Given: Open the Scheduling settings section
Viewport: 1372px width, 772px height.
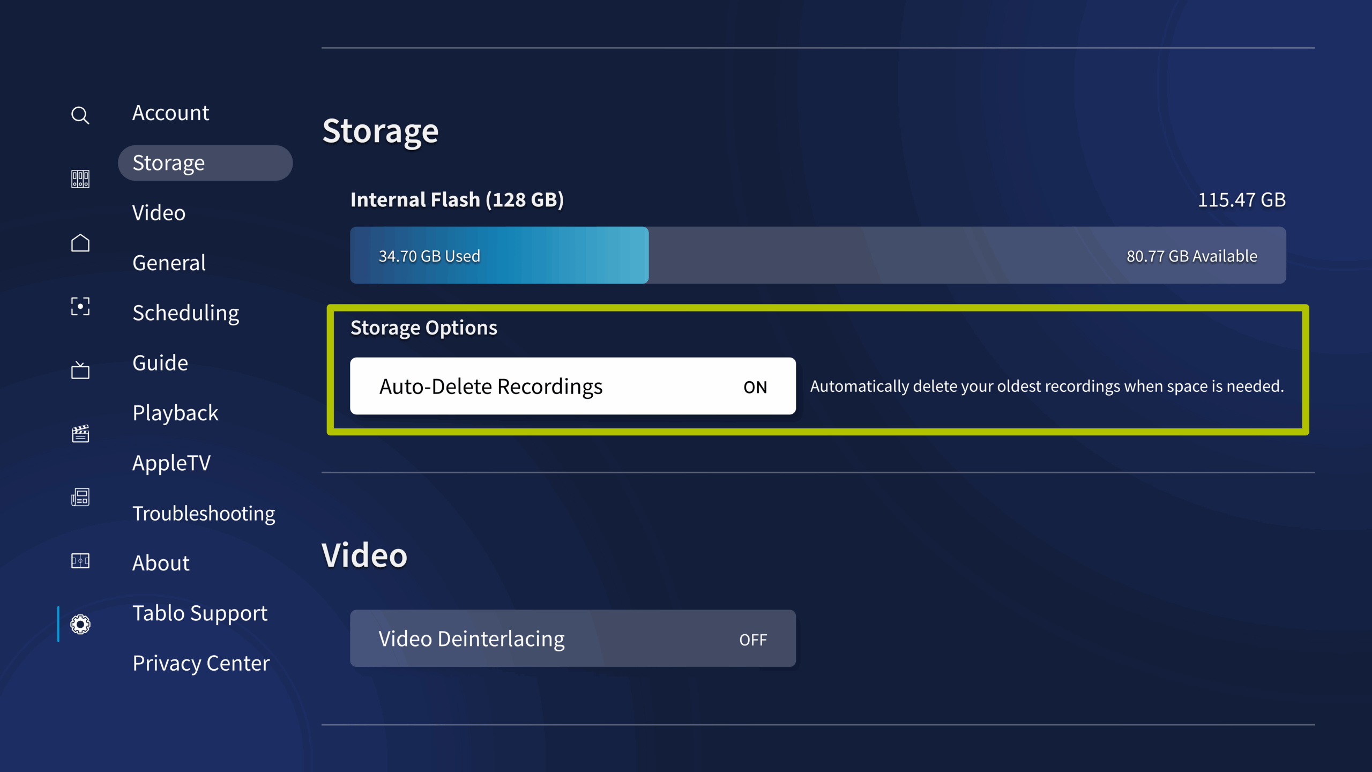Looking at the screenshot, I should [x=186, y=313].
